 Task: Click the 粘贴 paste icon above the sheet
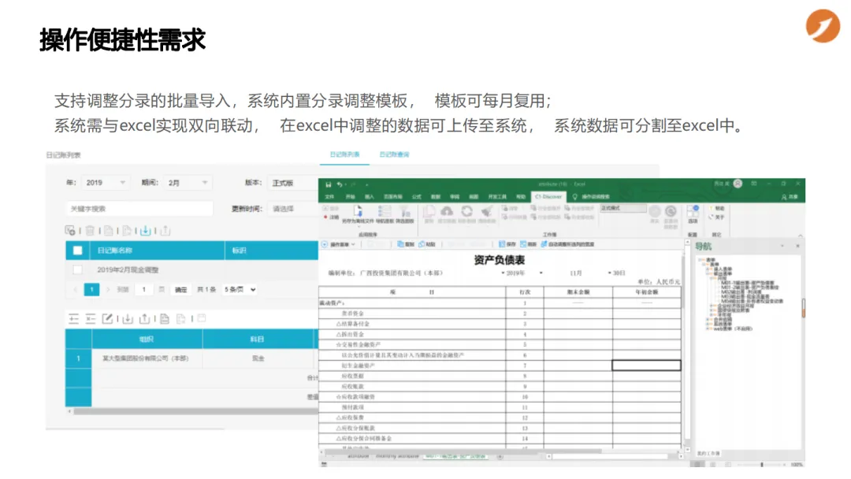(427, 245)
